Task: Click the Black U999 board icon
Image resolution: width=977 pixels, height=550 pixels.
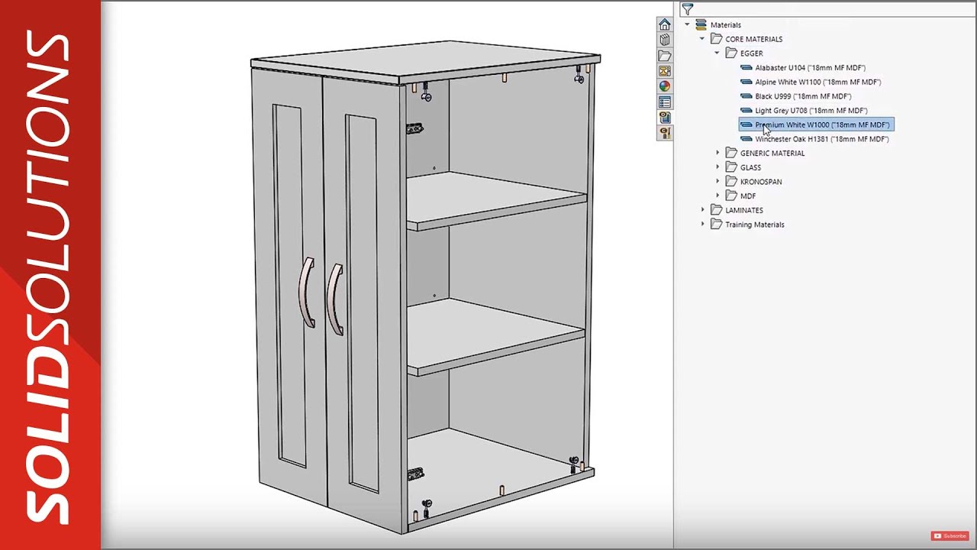Action: (746, 96)
